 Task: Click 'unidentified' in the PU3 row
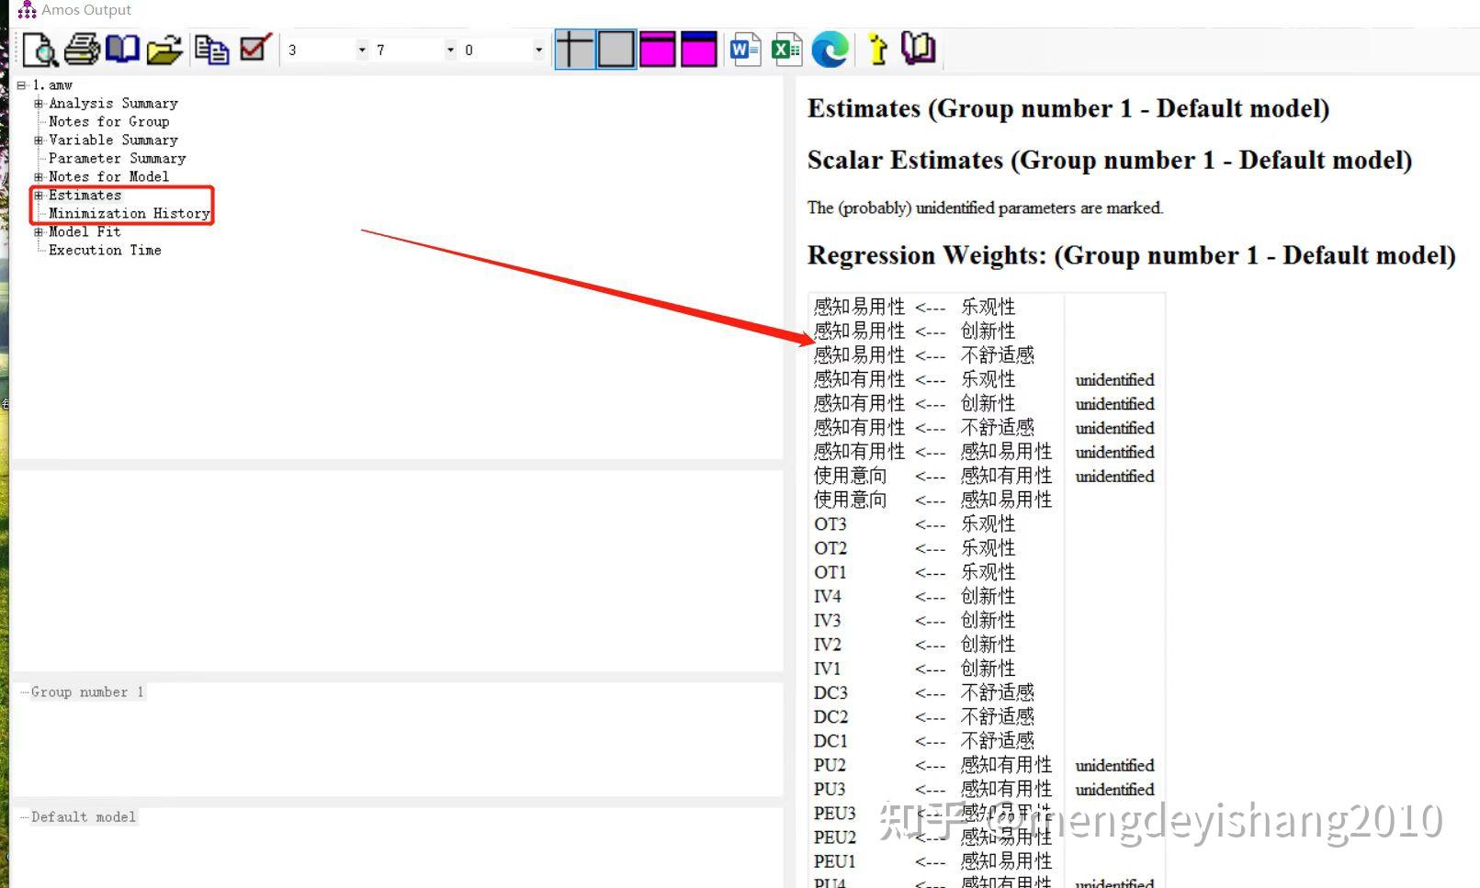(x=1114, y=789)
